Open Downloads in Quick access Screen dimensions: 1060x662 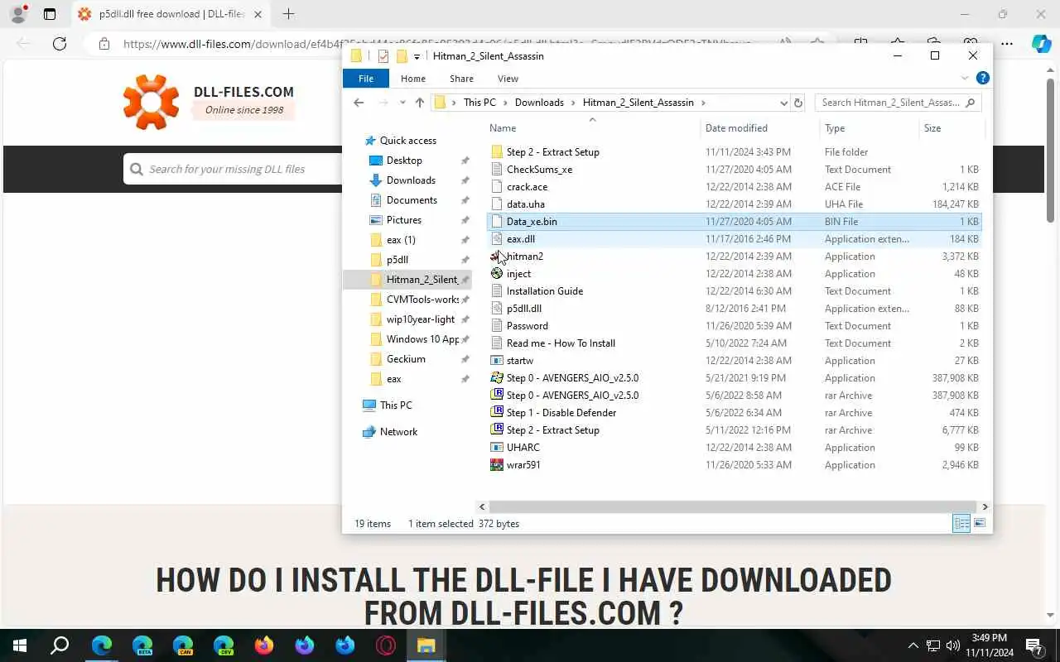pos(411,180)
